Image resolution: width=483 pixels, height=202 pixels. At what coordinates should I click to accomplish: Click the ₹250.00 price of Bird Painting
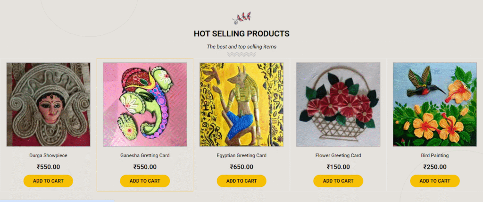434,167
